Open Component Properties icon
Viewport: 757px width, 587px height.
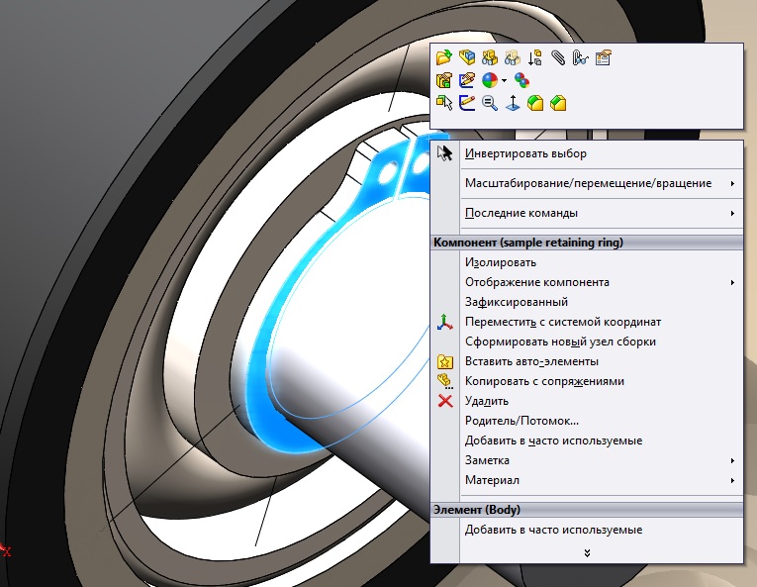click(x=603, y=57)
